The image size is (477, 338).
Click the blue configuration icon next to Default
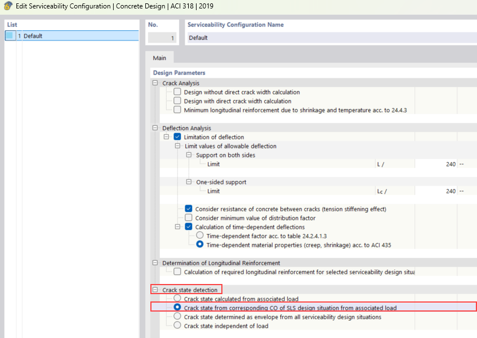click(x=10, y=35)
